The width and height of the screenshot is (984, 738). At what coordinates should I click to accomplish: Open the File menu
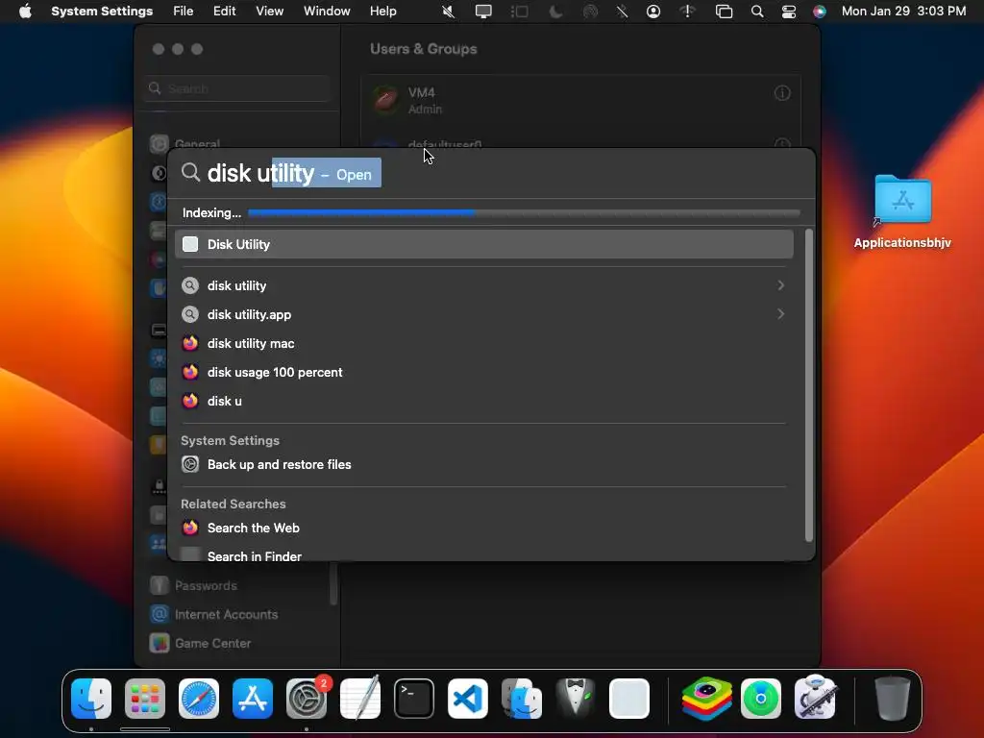pos(184,12)
